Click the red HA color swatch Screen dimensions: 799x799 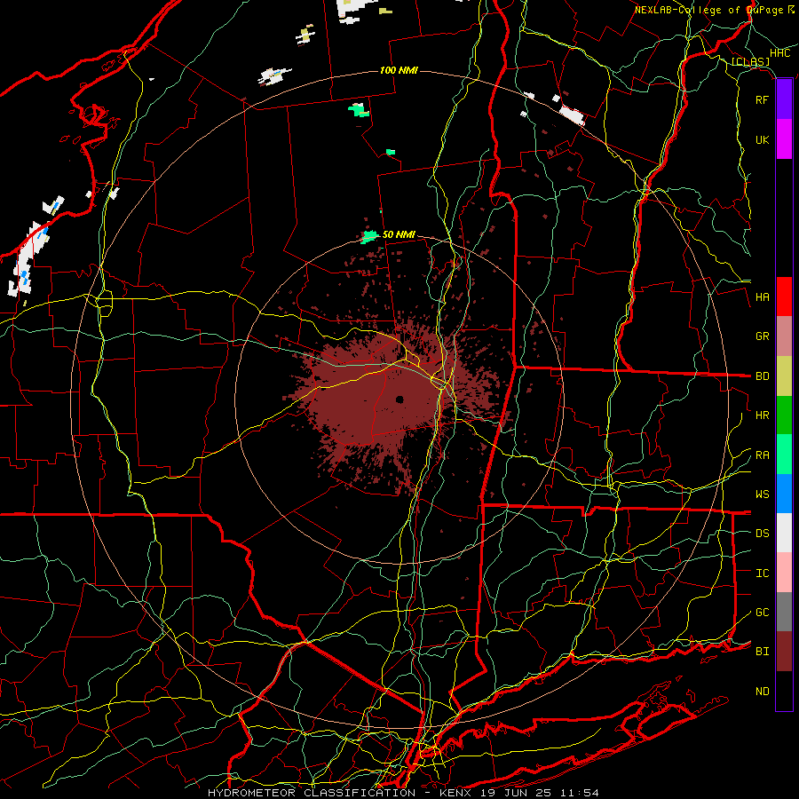tap(784, 297)
